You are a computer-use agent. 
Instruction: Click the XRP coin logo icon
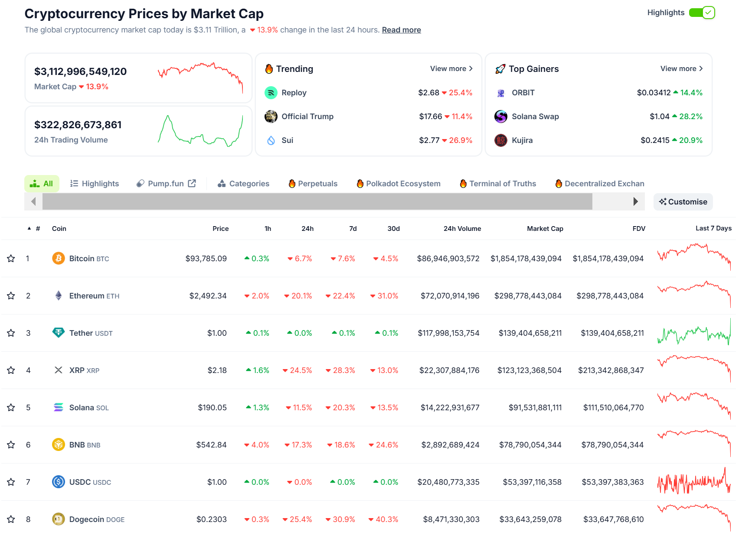[59, 370]
